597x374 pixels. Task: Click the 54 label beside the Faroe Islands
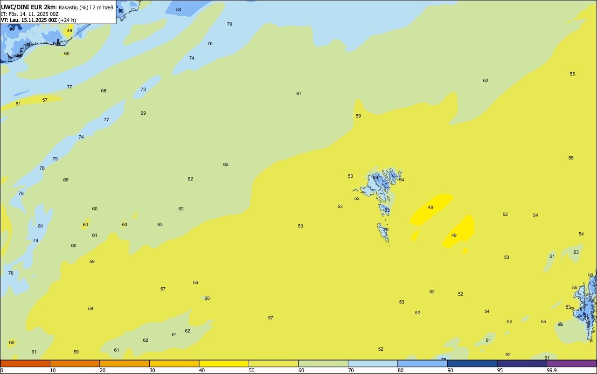(402, 180)
